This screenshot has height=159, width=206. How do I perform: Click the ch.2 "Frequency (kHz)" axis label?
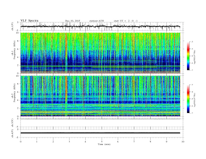(14, 92)
